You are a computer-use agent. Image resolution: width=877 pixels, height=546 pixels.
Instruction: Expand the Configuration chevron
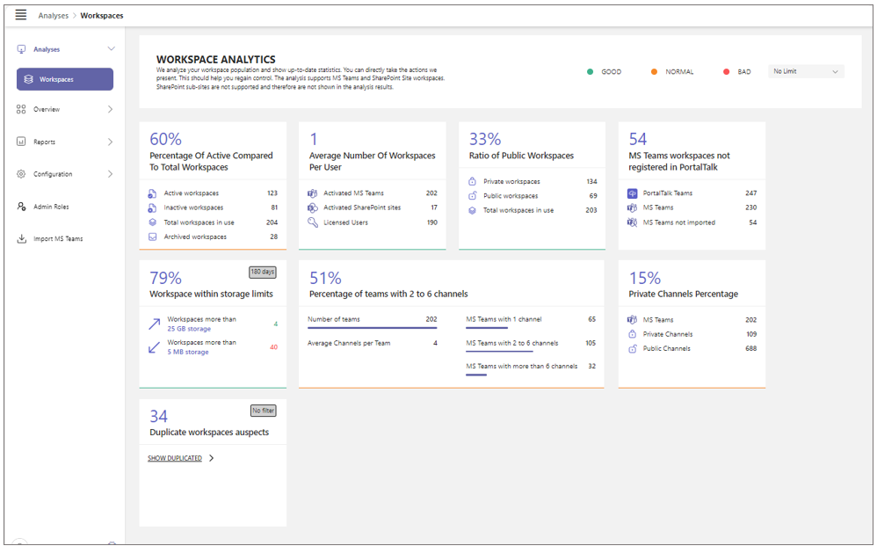click(110, 174)
